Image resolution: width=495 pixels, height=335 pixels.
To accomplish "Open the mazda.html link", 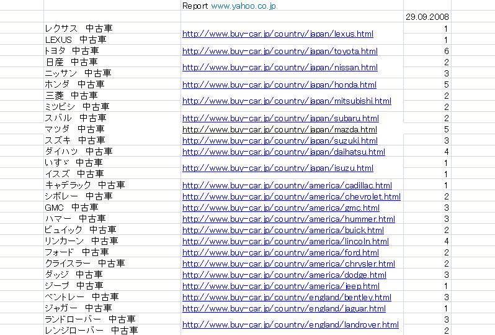I will (280, 129).
